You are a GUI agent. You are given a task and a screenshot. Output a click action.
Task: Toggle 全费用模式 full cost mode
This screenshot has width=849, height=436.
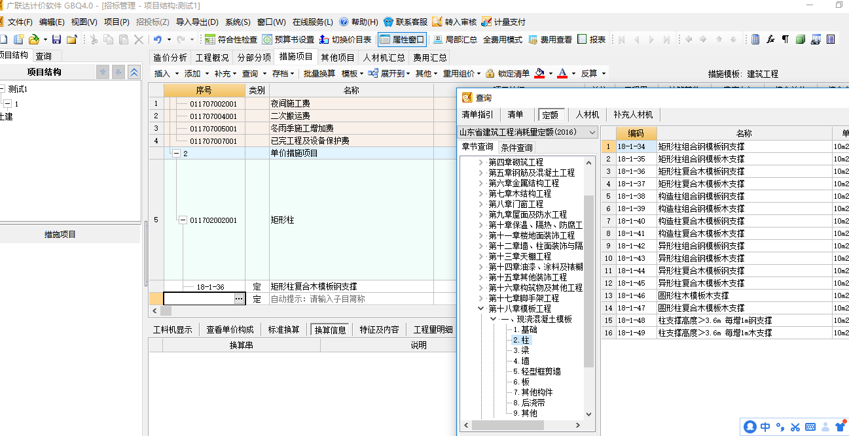[503, 39]
